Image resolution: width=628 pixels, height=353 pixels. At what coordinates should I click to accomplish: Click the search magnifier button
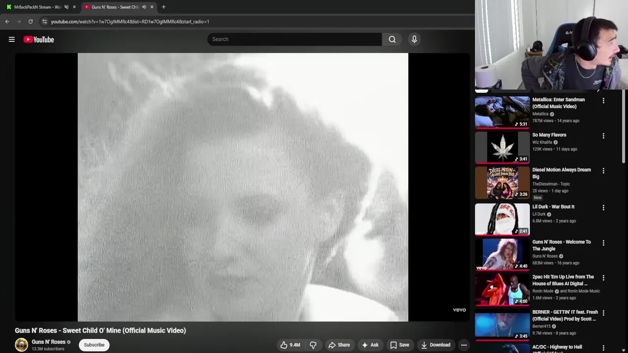tap(392, 39)
